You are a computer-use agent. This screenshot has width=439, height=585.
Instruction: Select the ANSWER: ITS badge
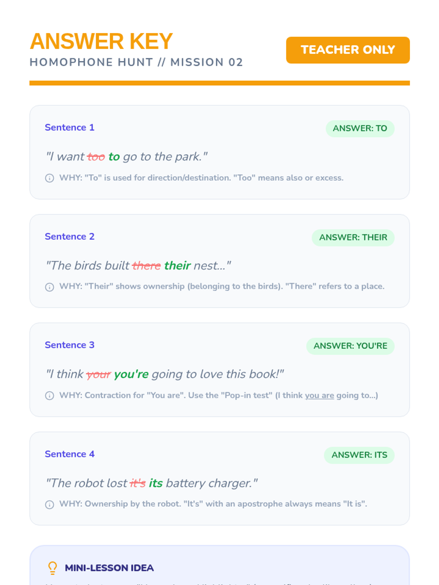pos(359,455)
